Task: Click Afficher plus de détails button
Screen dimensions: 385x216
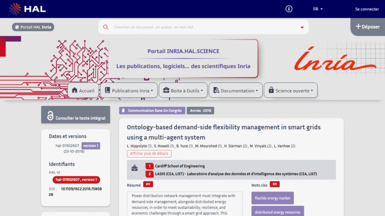Action: pyautogui.click(x=149, y=153)
